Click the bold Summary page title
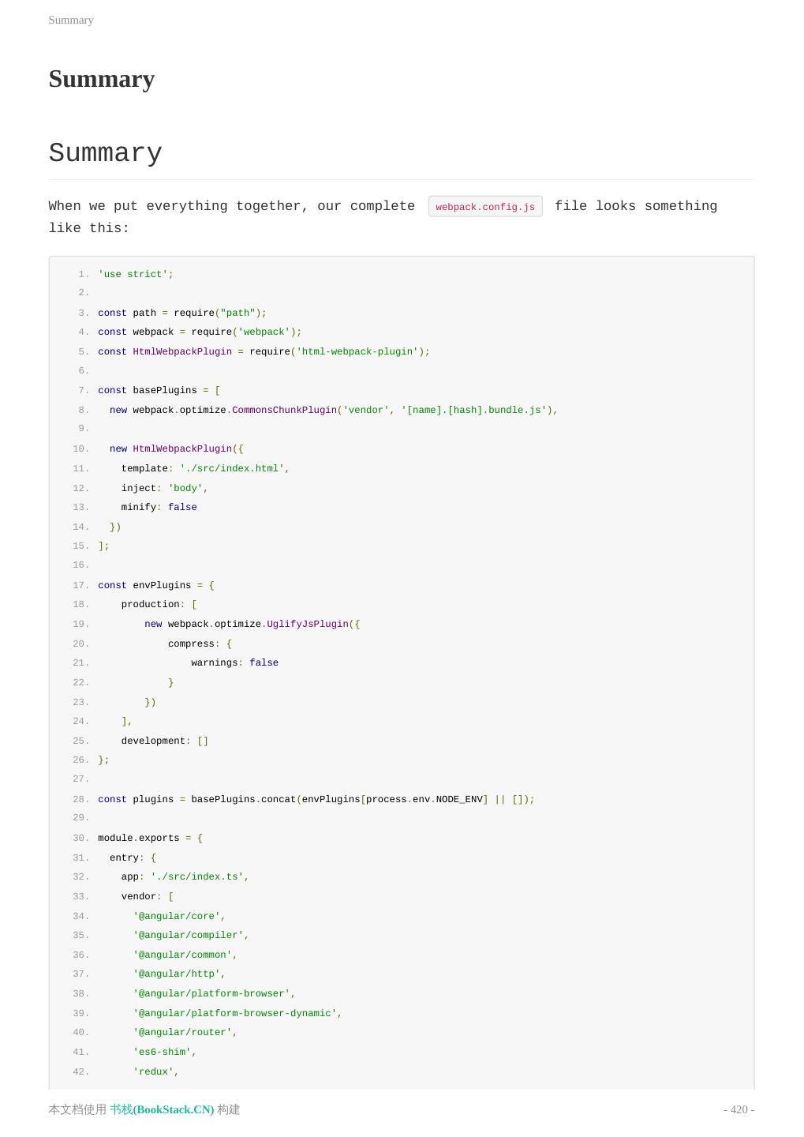Image resolution: width=804 pixels, height=1137 pixels. (102, 79)
